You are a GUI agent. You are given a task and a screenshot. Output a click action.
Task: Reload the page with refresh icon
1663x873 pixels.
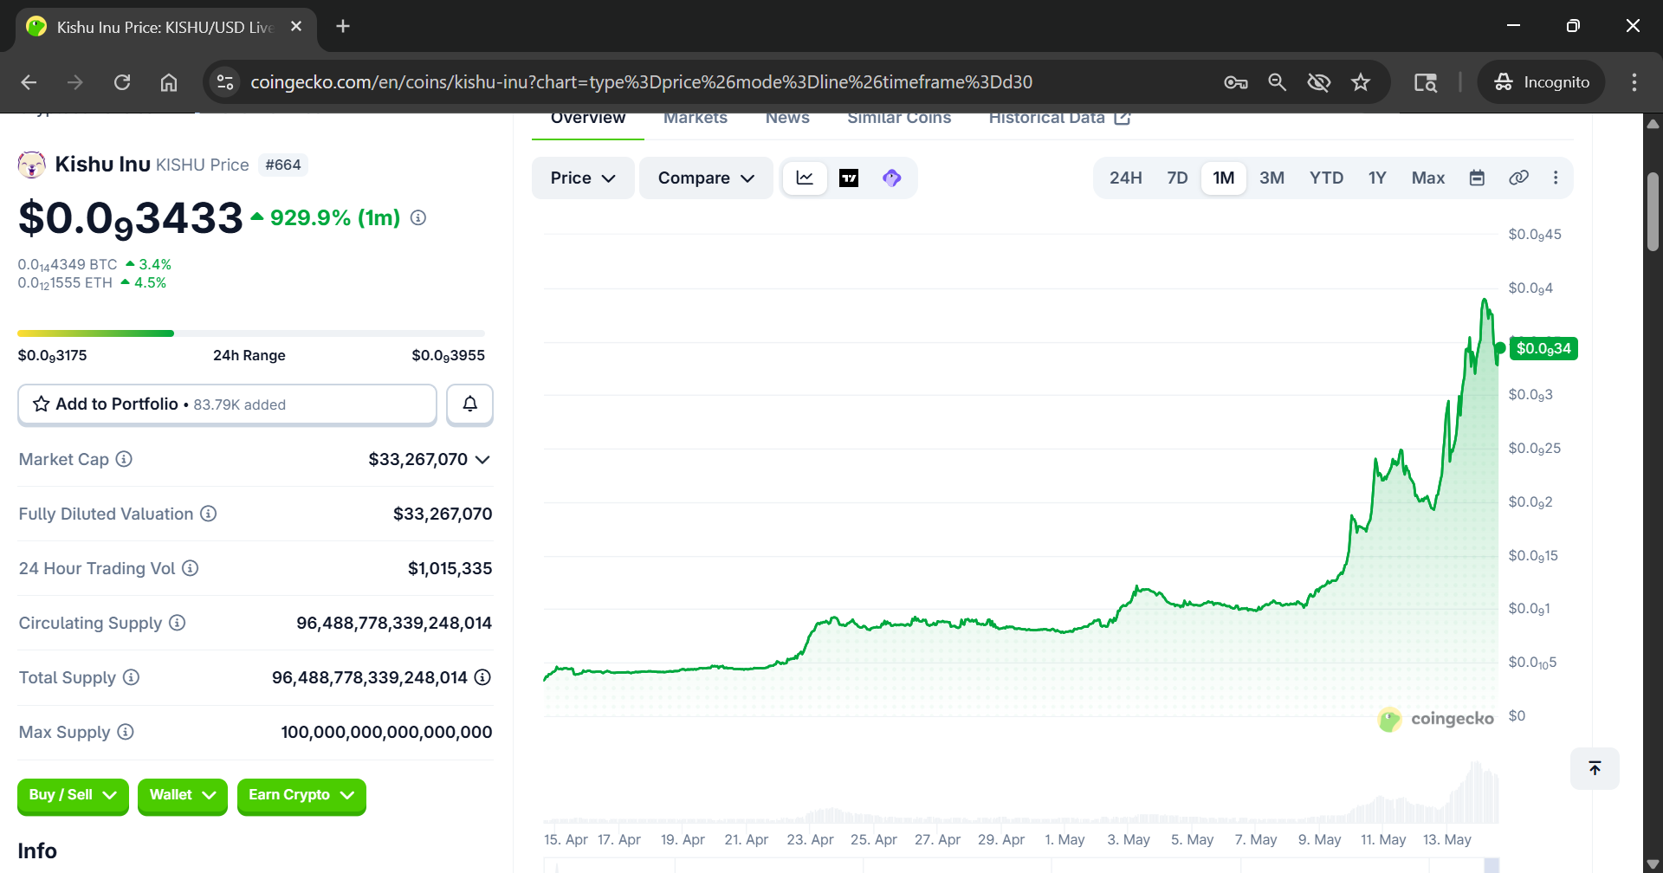[x=122, y=82]
